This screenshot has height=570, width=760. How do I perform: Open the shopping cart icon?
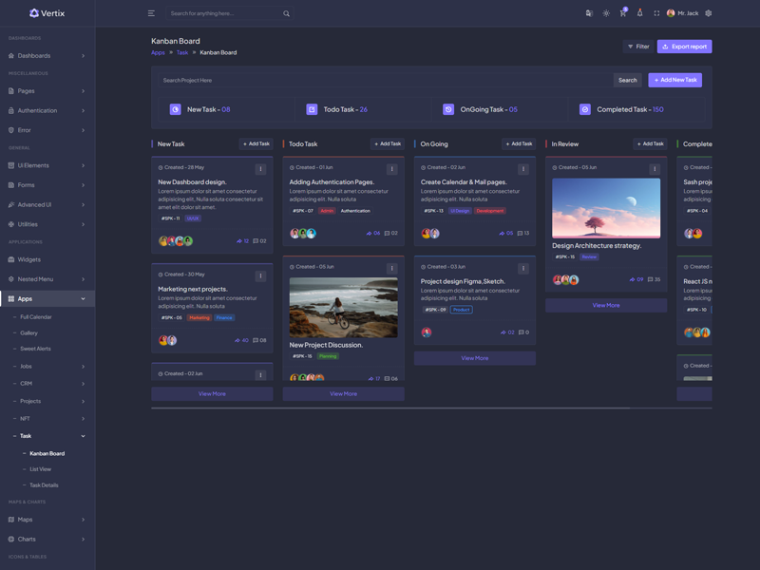coord(623,13)
